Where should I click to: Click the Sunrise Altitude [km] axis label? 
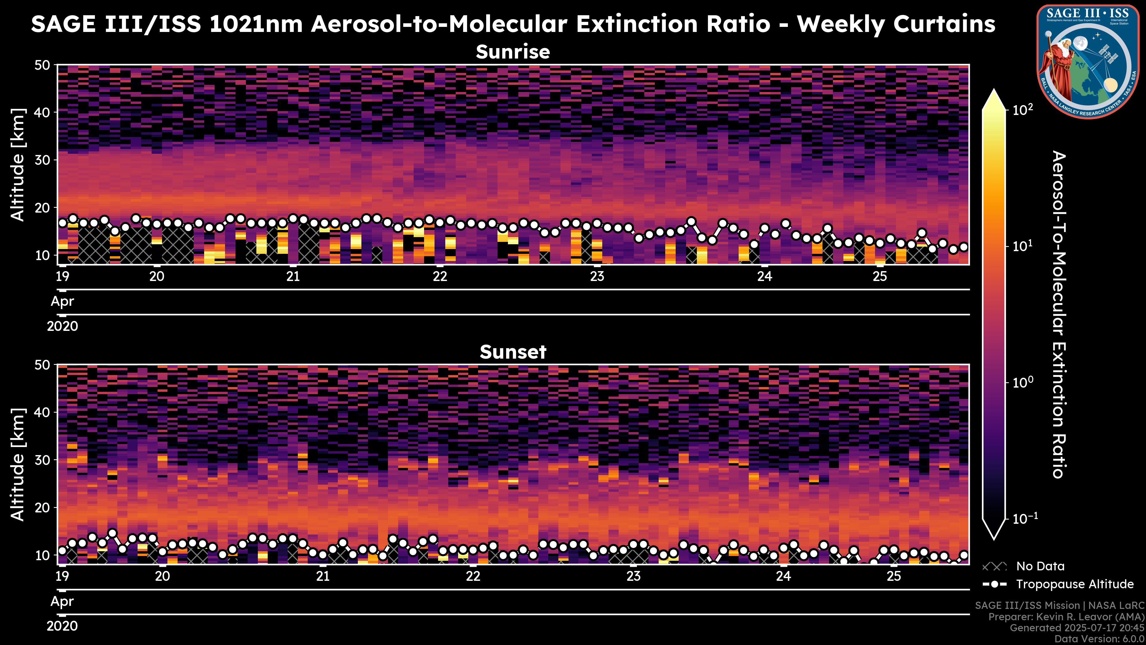click(18, 165)
